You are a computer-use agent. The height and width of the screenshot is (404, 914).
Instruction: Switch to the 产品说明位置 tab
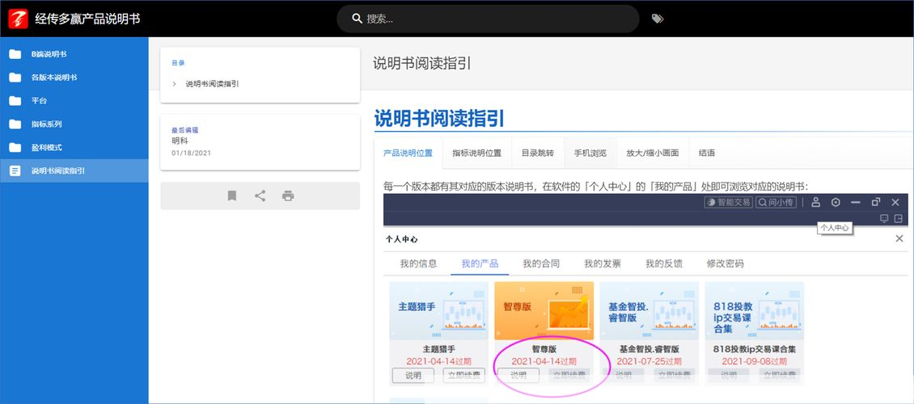408,153
